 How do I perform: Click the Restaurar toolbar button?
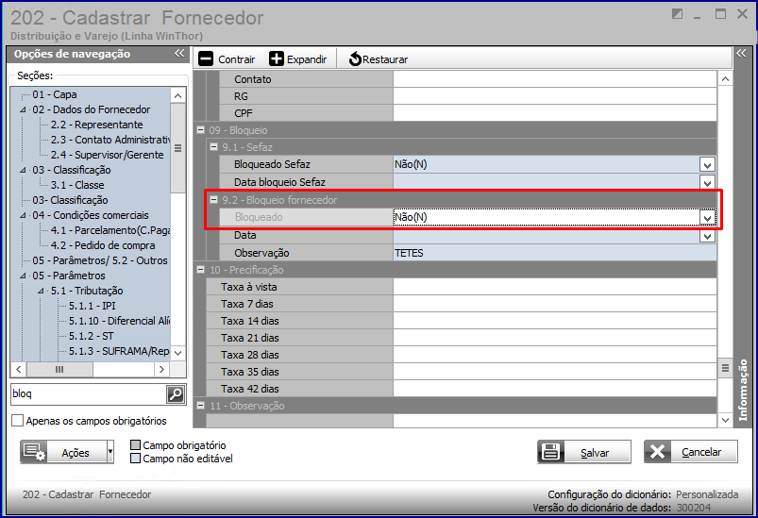point(378,58)
